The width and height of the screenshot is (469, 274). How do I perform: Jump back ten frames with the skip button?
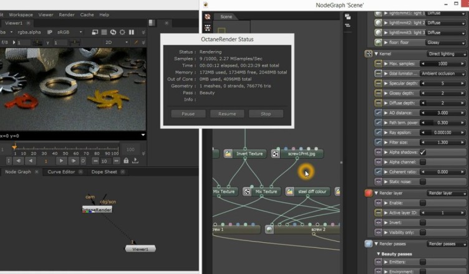click(x=95, y=161)
